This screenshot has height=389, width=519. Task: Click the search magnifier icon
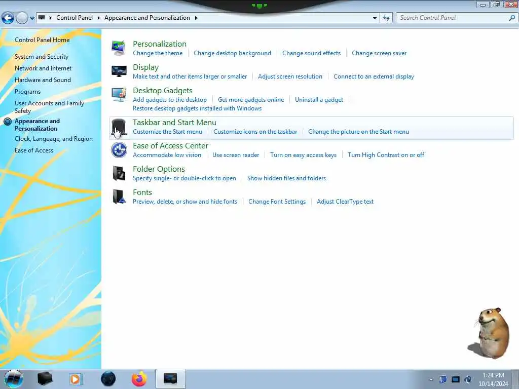(512, 18)
